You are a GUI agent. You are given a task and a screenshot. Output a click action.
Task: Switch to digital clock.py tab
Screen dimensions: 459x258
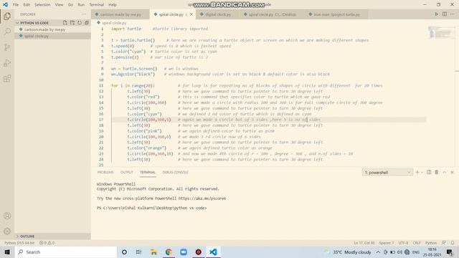[x=218, y=14]
